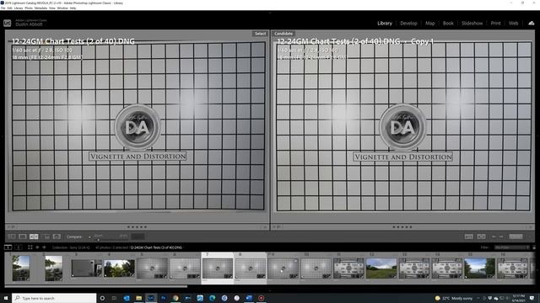
Task: Expand toolbar content options arrow
Action: click(530, 237)
